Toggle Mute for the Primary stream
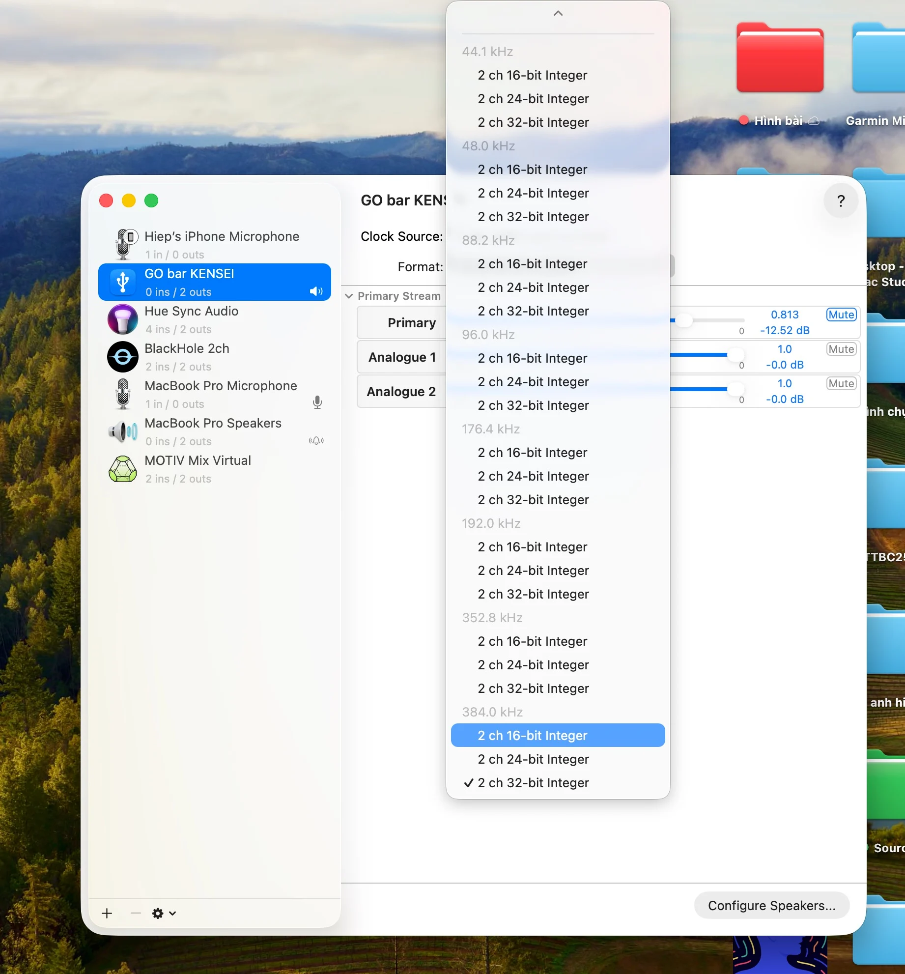Screen dimensions: 905x974 click(x=841, y=315)
